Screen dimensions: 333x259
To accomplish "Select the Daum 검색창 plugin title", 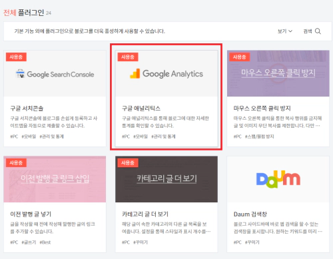I will (250, 214).
